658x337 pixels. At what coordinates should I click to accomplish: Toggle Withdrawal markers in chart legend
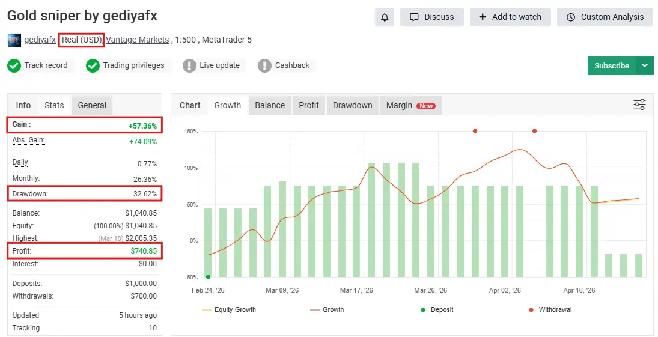point(549,309)
